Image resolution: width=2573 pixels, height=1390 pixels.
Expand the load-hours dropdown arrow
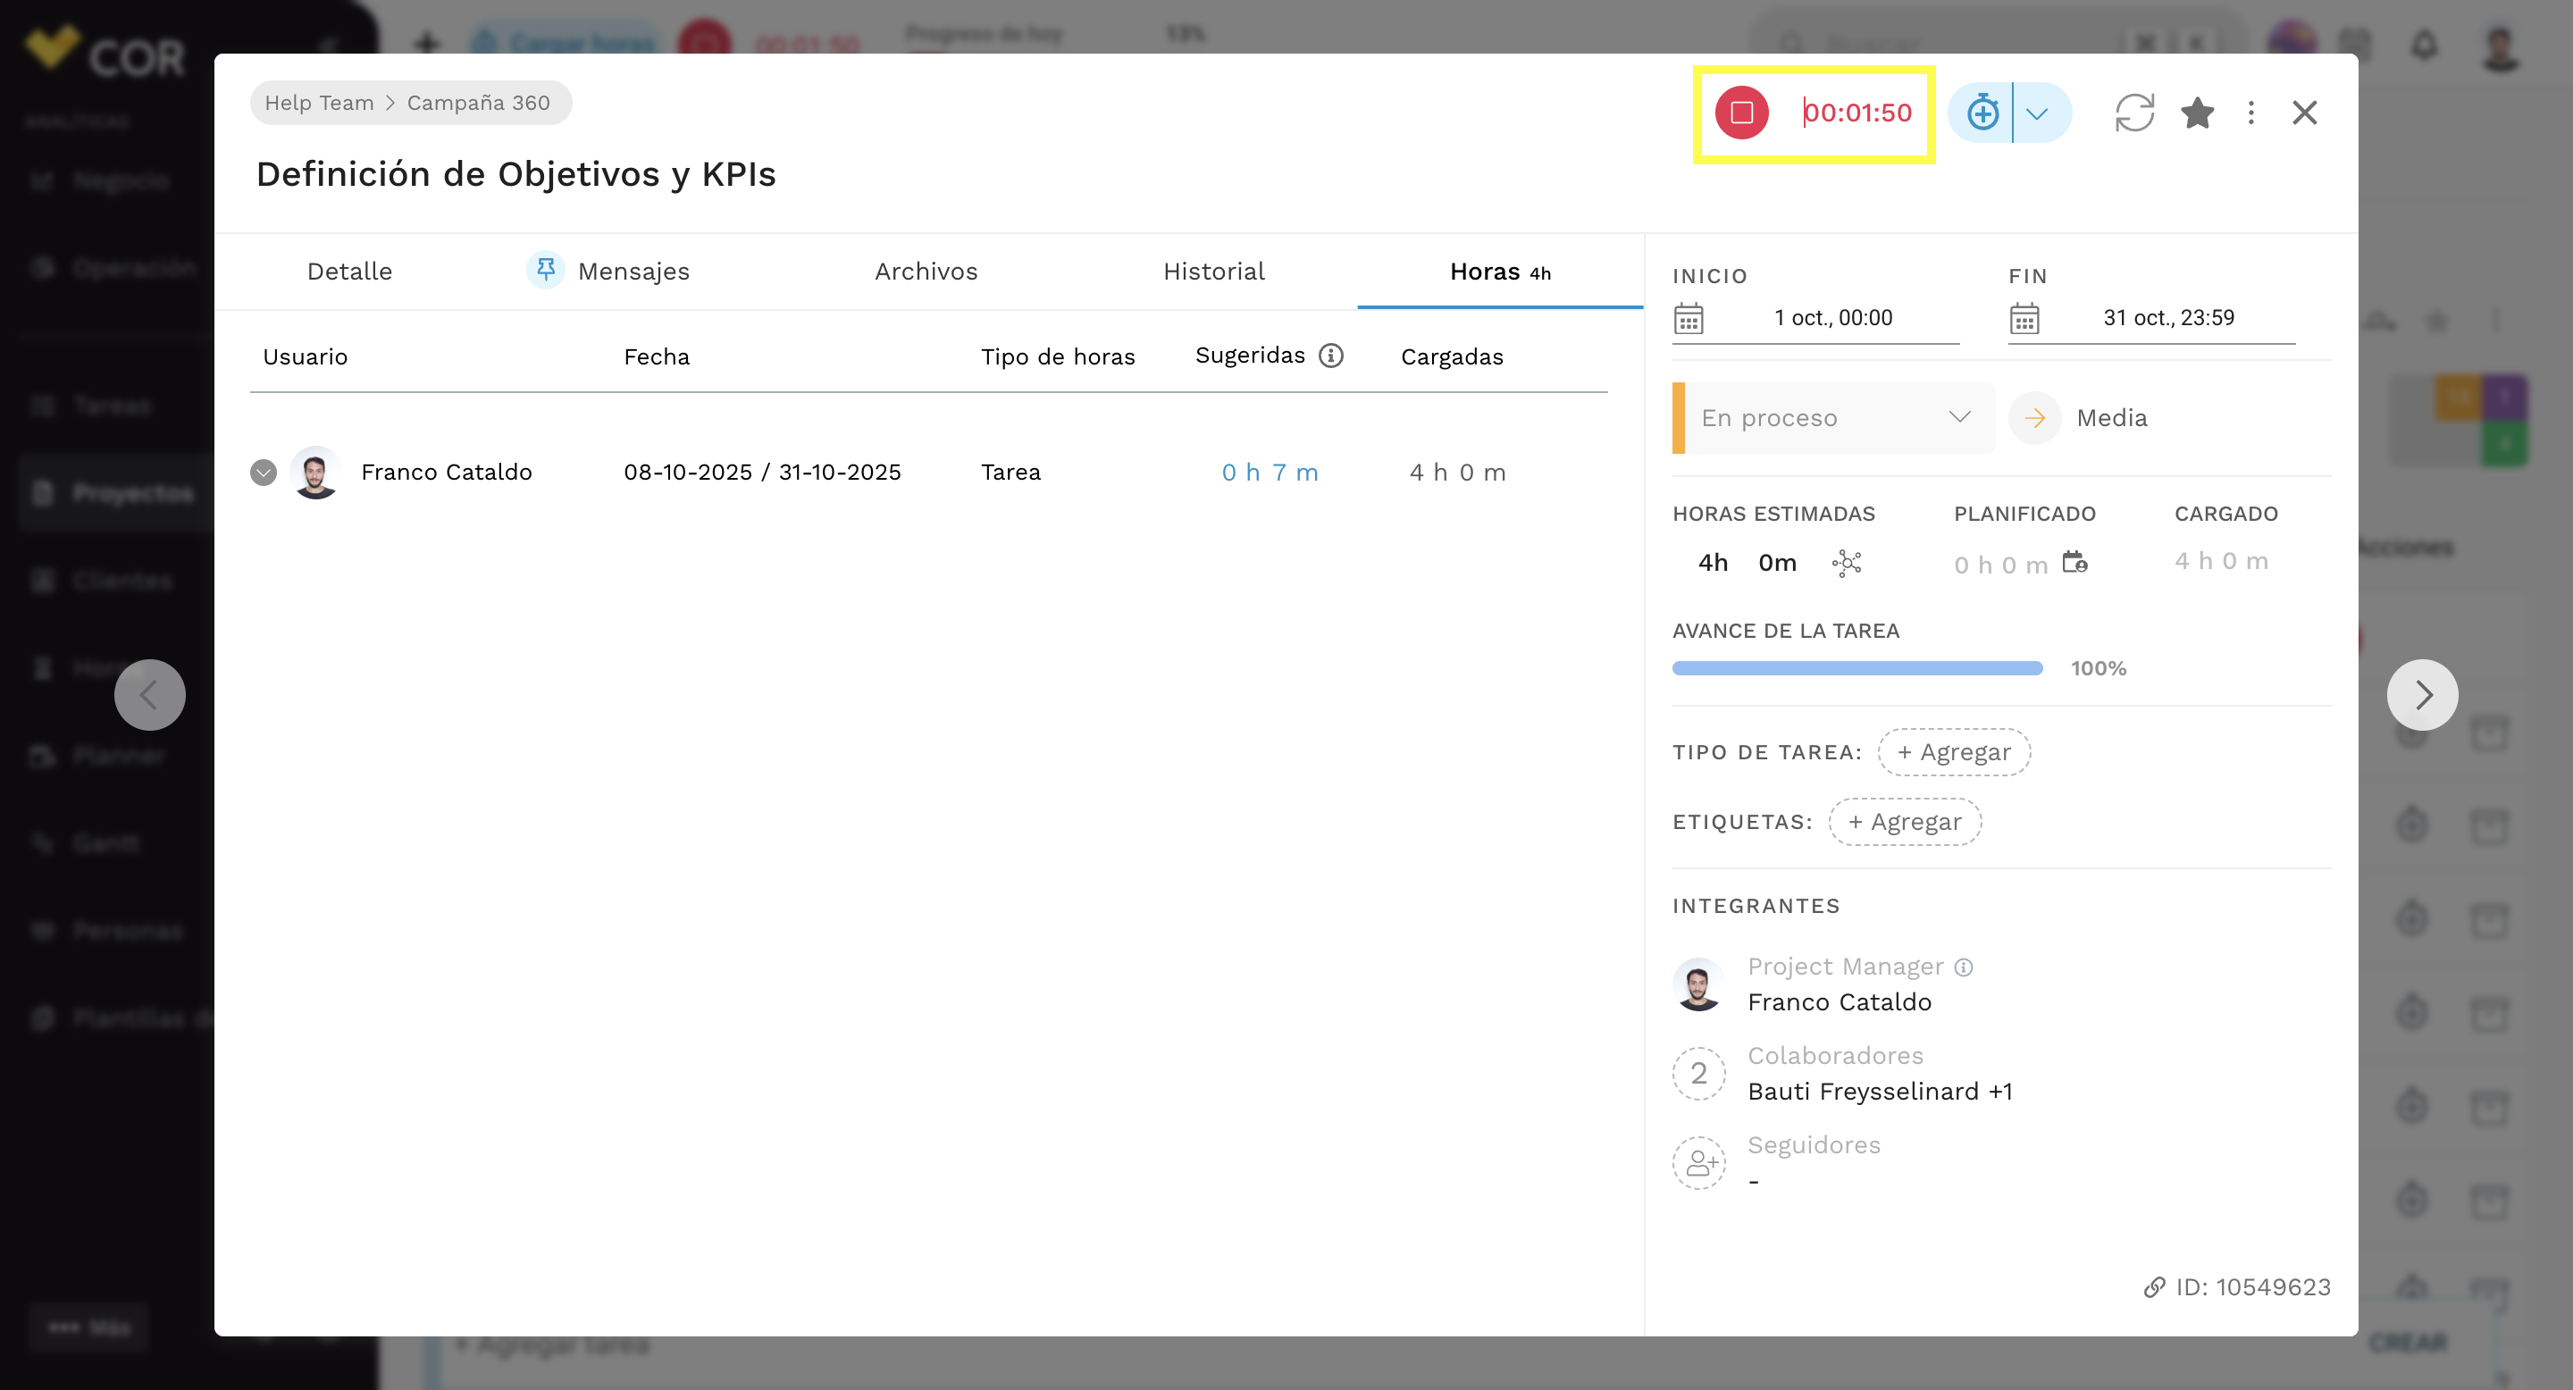(2038, 113)
